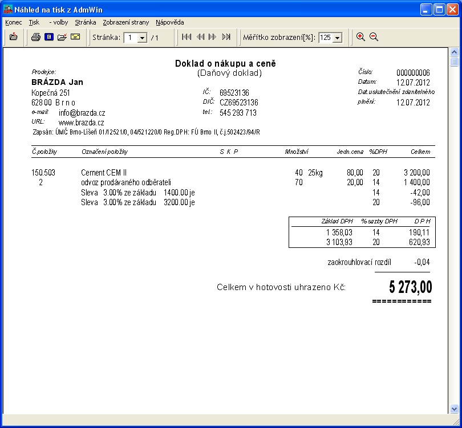The image size is (462, 428).
Task: Open the Měřítko zobrazení percent dropdown
Action: tap(338, 38)
